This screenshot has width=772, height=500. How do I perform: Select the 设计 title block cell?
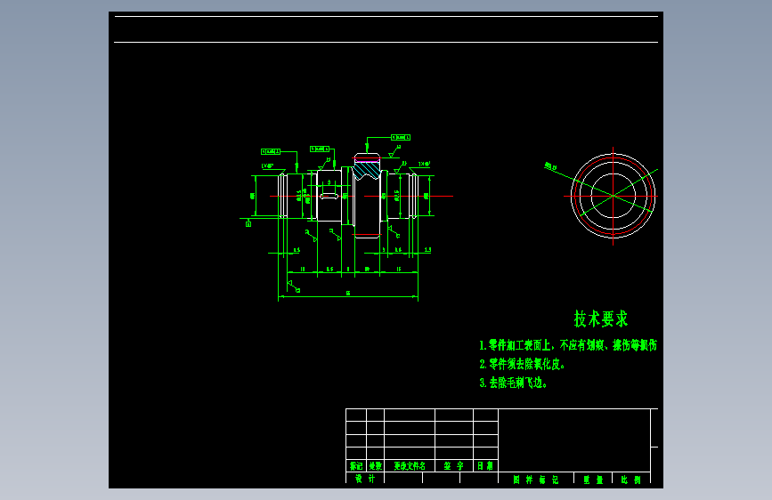365,479
